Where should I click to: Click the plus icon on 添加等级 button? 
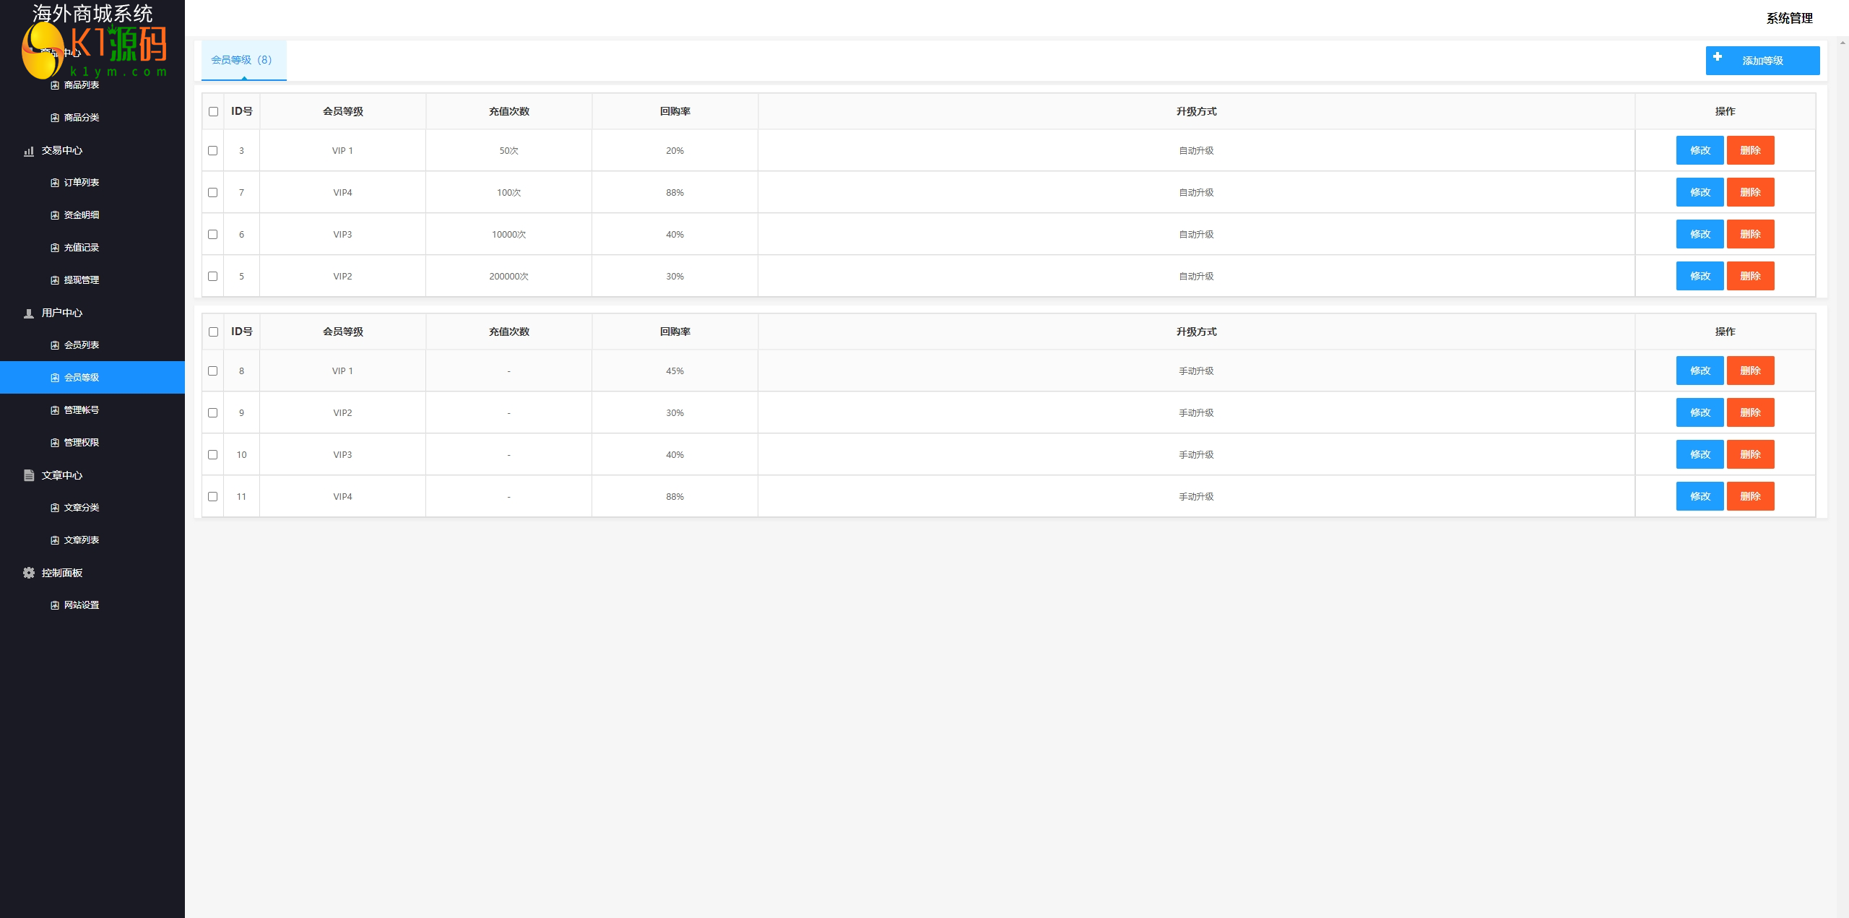1718,56
